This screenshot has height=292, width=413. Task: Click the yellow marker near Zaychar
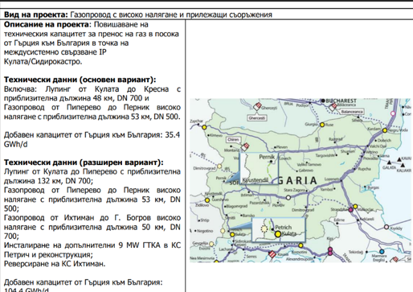204,127
